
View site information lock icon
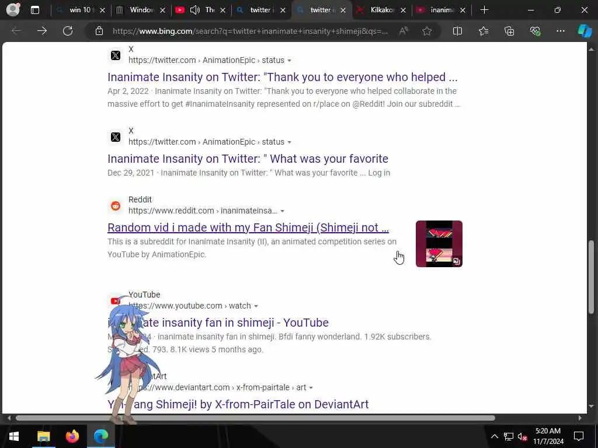99,31
